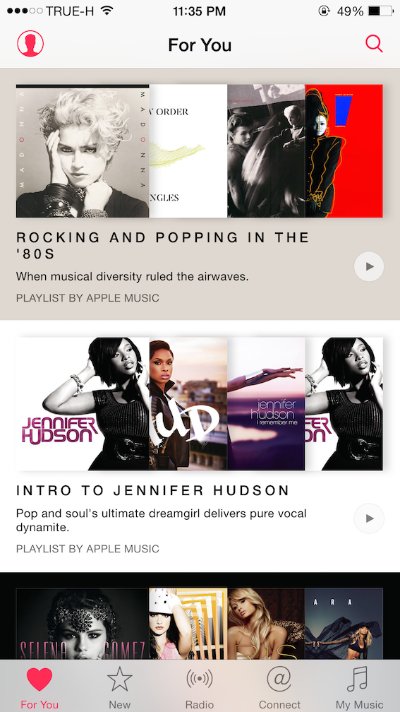Tap the search magnifier icon
The image size is (400, 712).
coord(374,44)
